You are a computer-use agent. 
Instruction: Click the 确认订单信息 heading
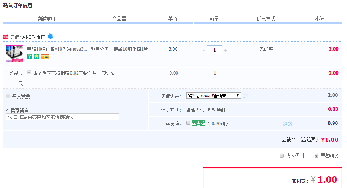click(18, 5)
